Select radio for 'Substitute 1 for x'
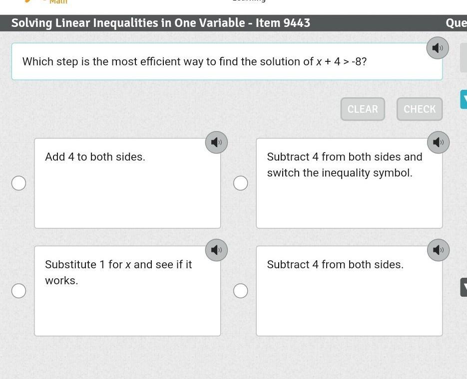Image resolution: width=467 pixels, height=379 pixels. (19, 291)
